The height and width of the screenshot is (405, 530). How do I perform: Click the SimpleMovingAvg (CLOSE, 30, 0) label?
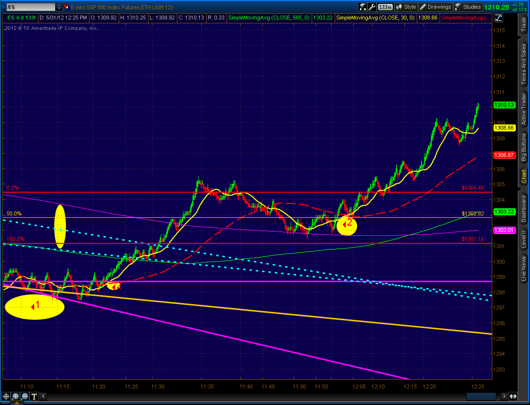point(375,18)
